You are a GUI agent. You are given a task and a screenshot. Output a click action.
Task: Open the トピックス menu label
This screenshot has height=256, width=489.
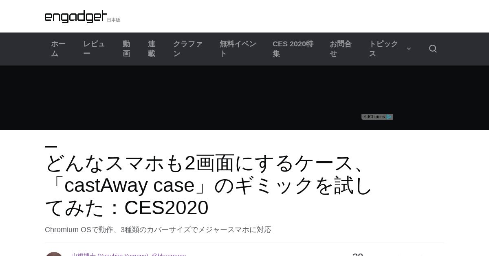tap(383, 49)
